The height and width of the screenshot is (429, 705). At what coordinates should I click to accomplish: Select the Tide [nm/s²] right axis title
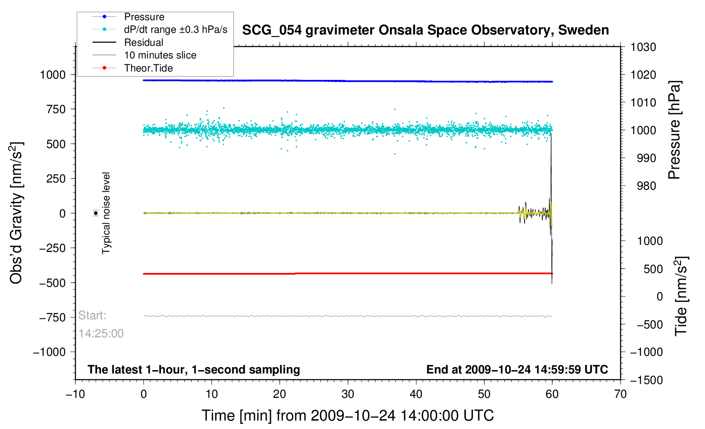coord(681,296)
